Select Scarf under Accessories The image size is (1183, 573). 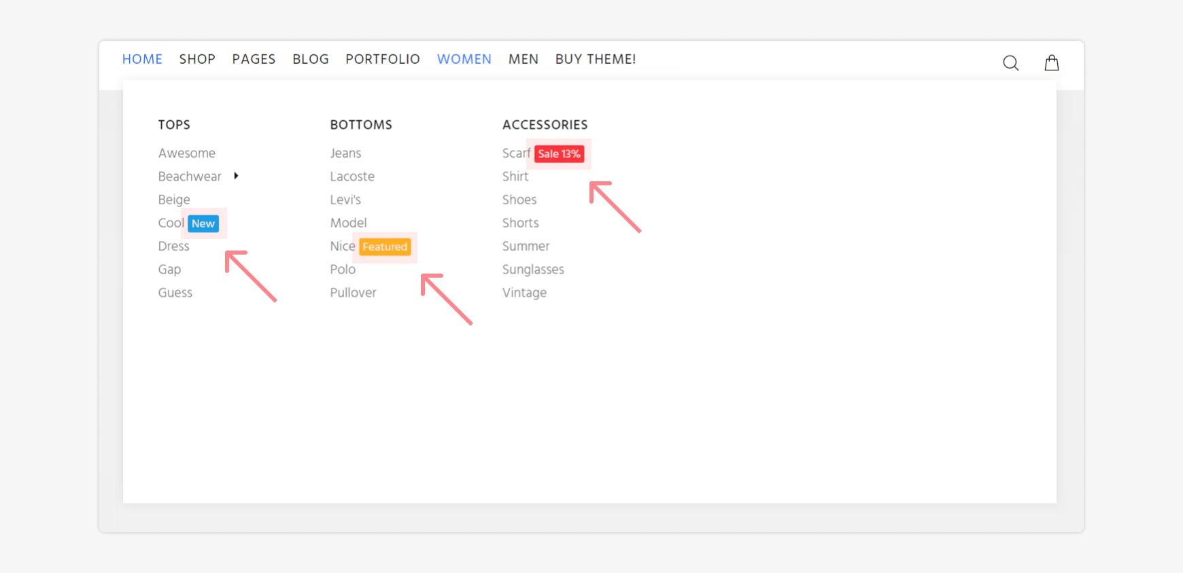tap(517, 153)
